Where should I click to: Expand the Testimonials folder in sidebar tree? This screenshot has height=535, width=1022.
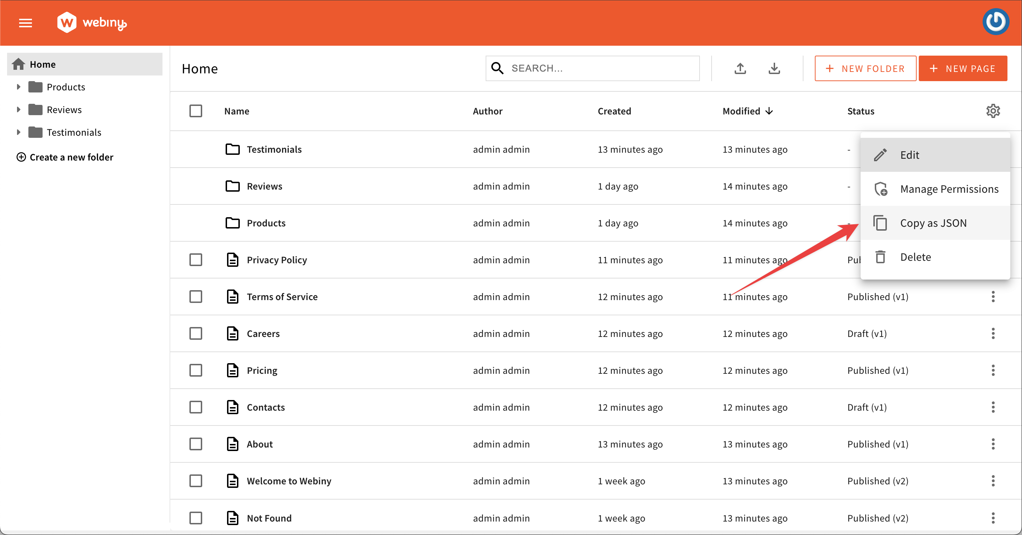click(18, 133)
